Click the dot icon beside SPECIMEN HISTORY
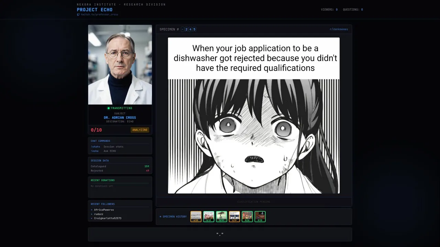Image resolution: width=440 pixels, height=247 pixels. coord(160,216)
